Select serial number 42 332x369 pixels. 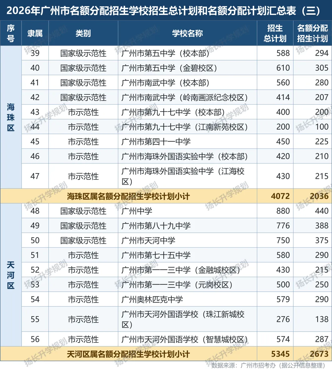[x=35, y=97]
